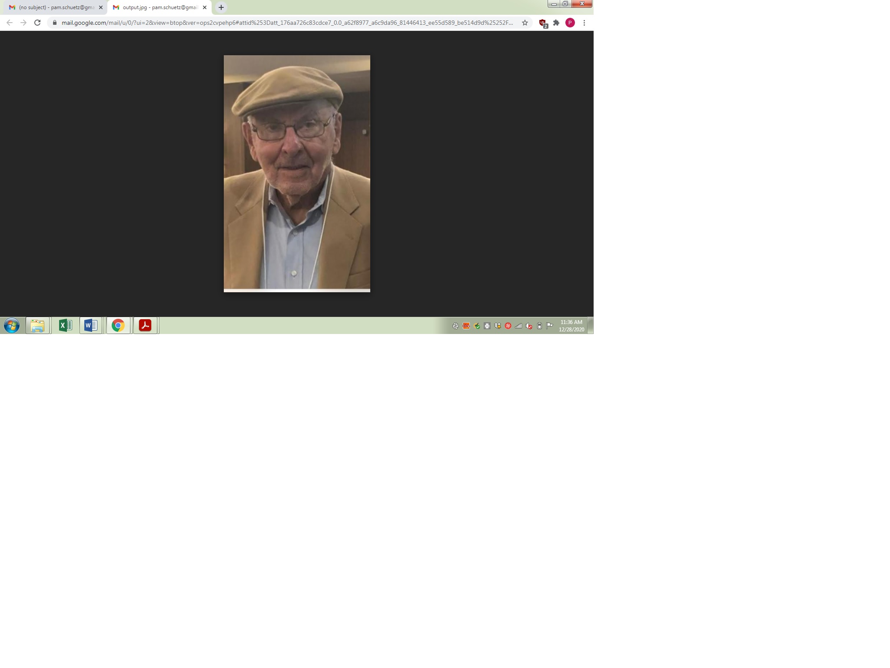Viewport: 890px width, 668px height.
Task: Click the clock showing 11:36 AM
Action: (571, 326)
